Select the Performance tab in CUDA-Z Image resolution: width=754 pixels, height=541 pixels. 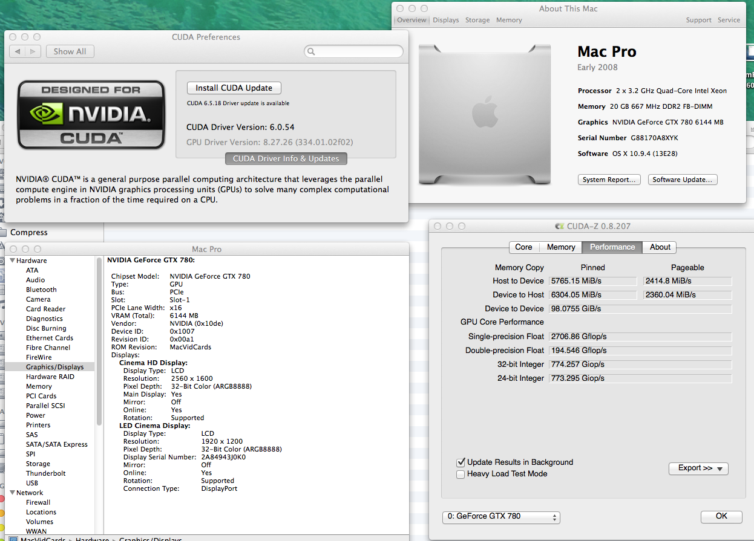612,247
